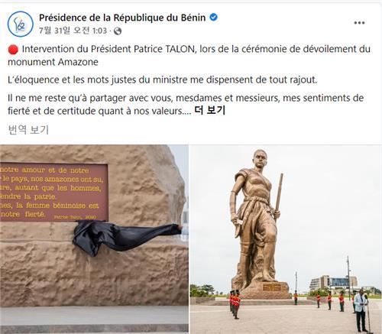
Task: Click the building behind the plaza
Action: tap(335, 284)
